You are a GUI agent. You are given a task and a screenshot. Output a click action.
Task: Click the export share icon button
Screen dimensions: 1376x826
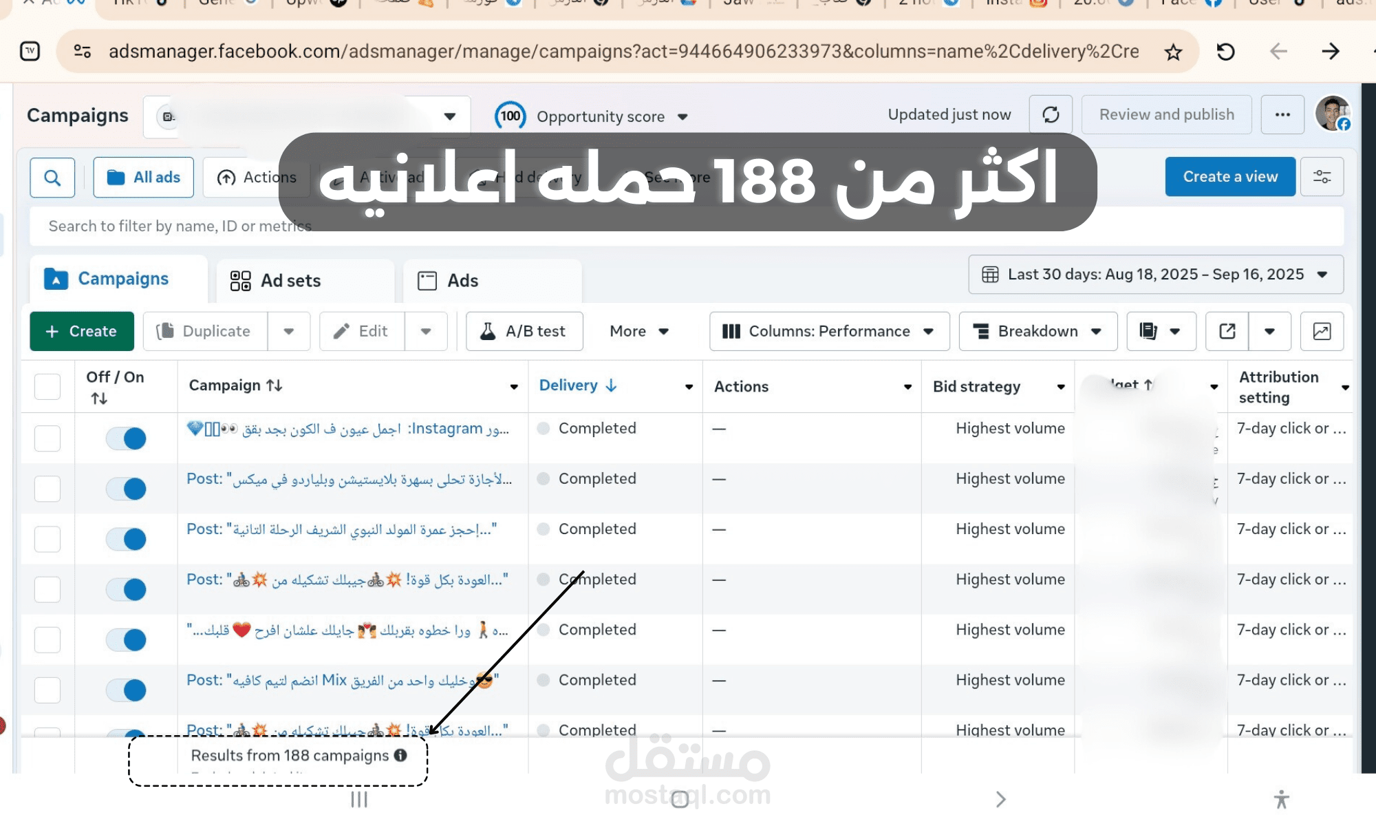[1227, 331]
